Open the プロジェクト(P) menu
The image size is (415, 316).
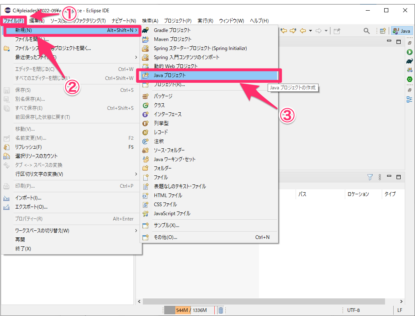(x=178, y=20)
